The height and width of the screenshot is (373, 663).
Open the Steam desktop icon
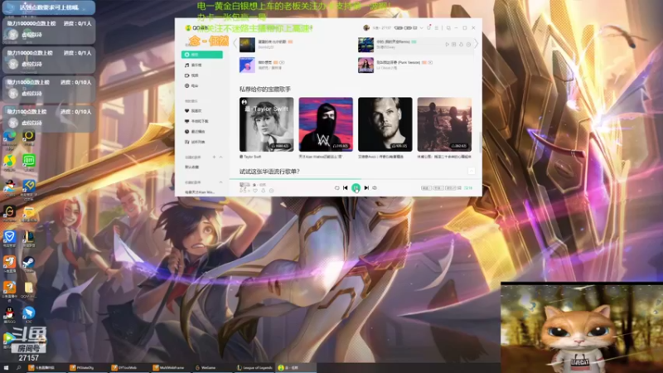click(29, 264)
